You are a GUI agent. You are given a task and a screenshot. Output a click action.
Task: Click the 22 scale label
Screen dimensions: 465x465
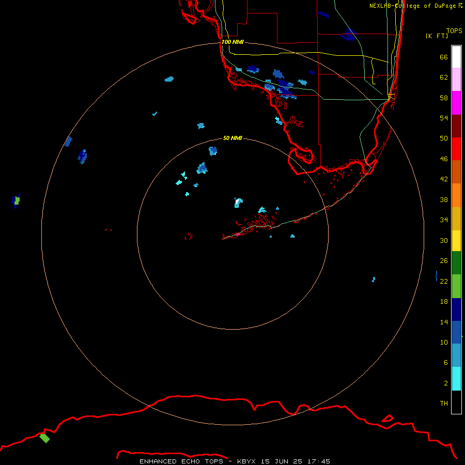(444, 281)
